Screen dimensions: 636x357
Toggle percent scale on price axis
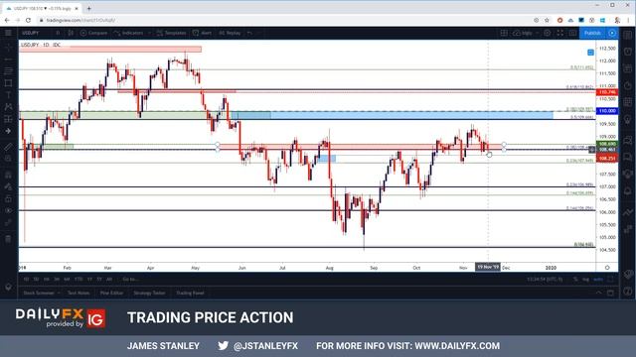click(x=575, y=280)
